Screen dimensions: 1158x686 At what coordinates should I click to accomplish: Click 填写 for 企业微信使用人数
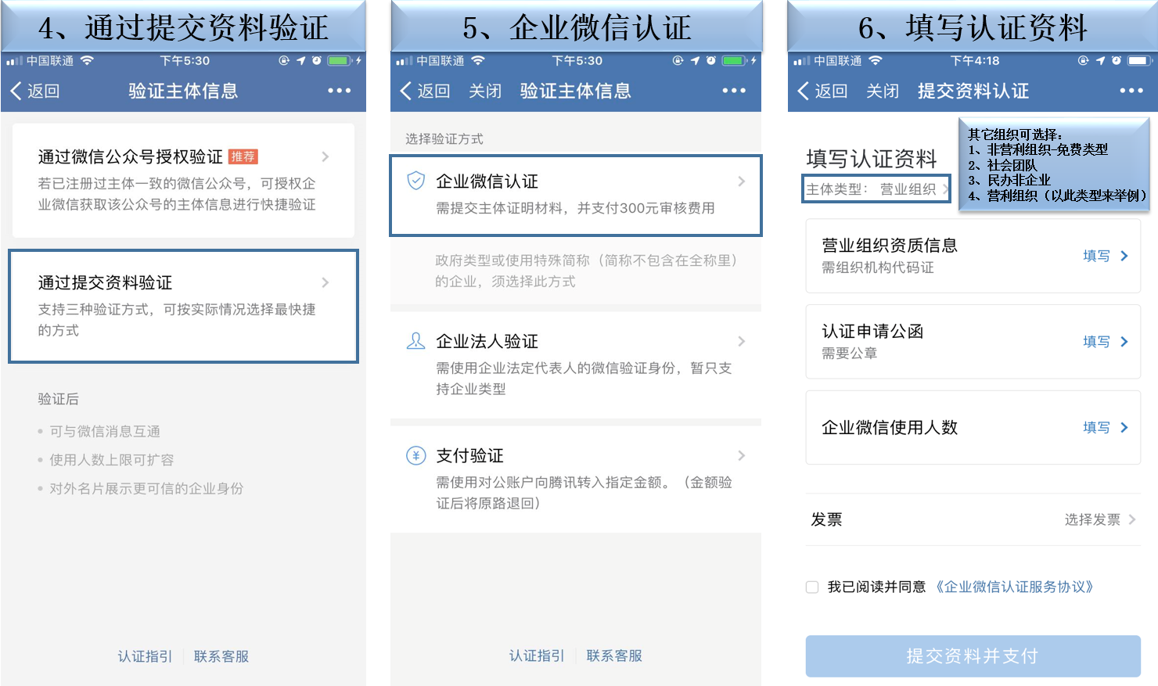click(x=1096, y=427)
